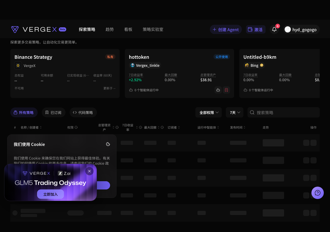Sort by 7日收益率 column
Screen dimensions: 330x232
click(137, 127)
